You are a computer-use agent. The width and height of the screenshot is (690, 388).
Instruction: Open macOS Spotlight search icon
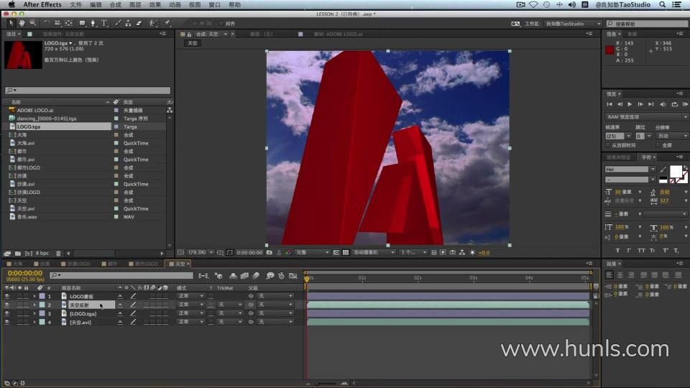point(662,4)
